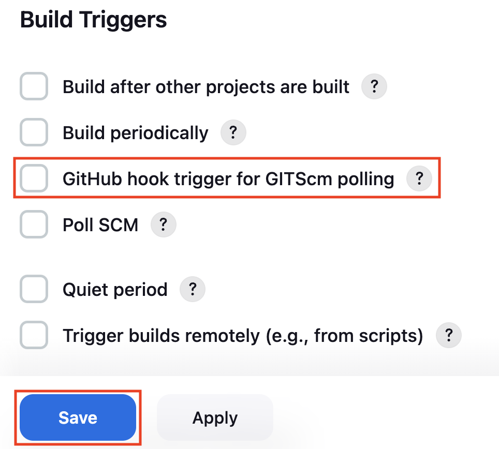Click the Build Triggers section heading
The width and height of the screenshot is (499, 449).
point(94,20)
